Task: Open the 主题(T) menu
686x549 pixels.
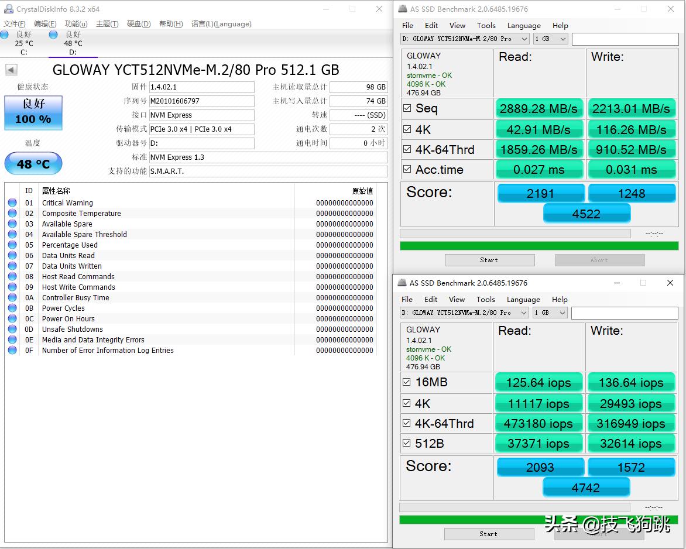Action: click(x=107, y=23)
